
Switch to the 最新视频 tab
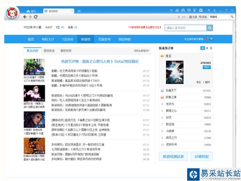tap(66, 51)
